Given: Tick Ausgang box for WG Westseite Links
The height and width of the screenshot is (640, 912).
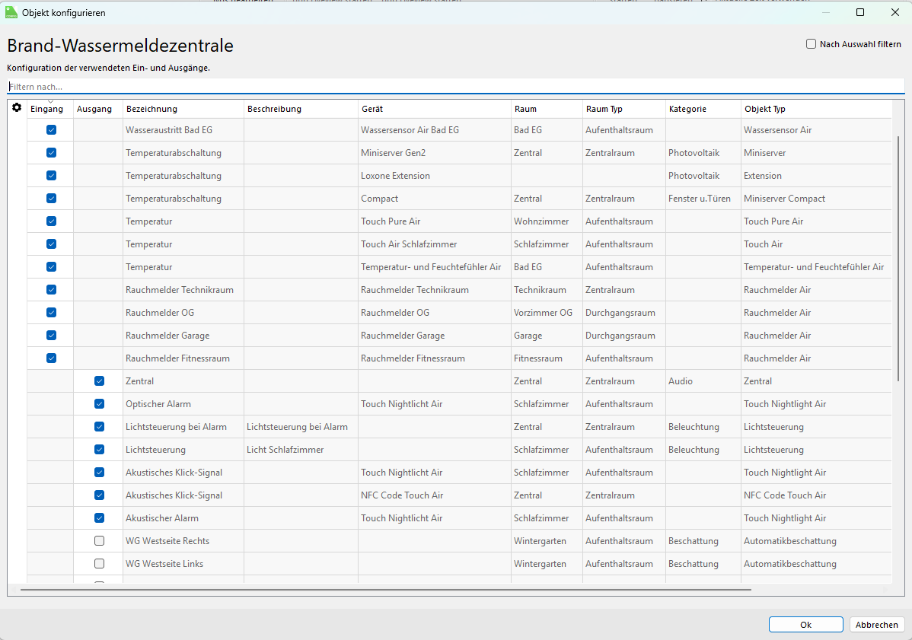Looking at the screenshot, I should click(99, 564).
